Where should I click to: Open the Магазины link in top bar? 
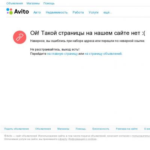(x=33, y=3)
